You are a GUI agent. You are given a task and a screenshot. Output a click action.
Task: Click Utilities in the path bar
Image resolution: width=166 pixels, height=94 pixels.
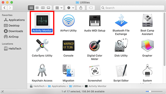[75, 86]
